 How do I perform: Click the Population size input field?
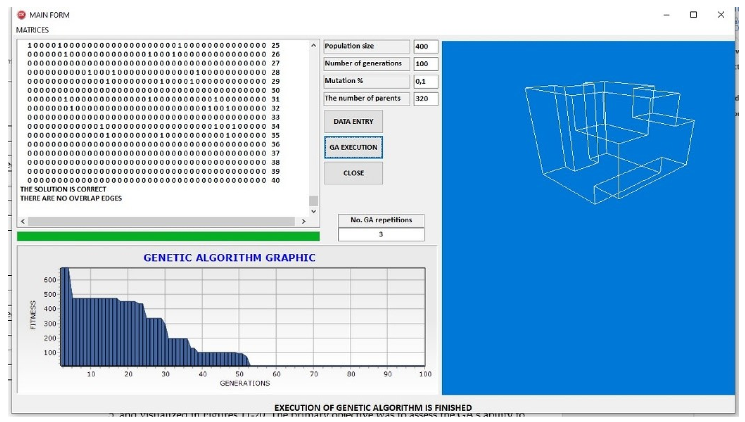[x=425, y=46]
